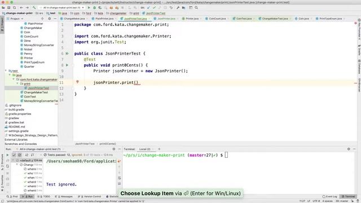The height and width of the screenshot is (203, 361).
Task: Click the Open folder toolbar icon
Action: pyautogui.click(x=3, y=7)
